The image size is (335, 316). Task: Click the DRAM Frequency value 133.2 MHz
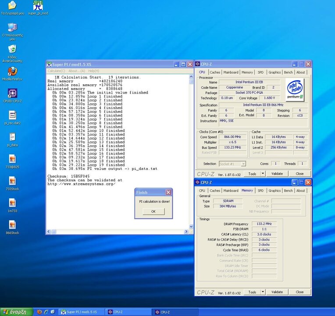(264, 224)
